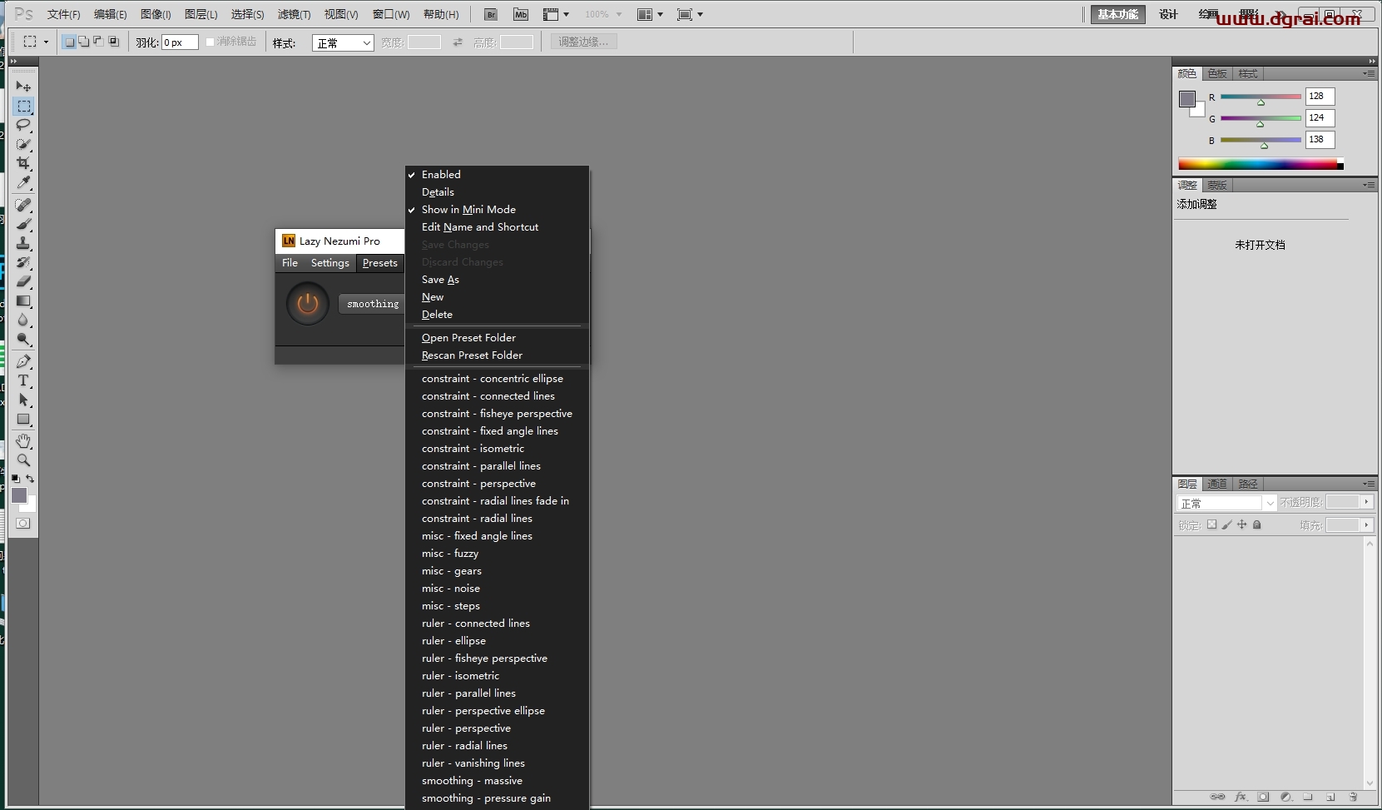The width and height of the screenshot is (1382, 810).
Task: Choose Add to selection mode
Action: 84,41
